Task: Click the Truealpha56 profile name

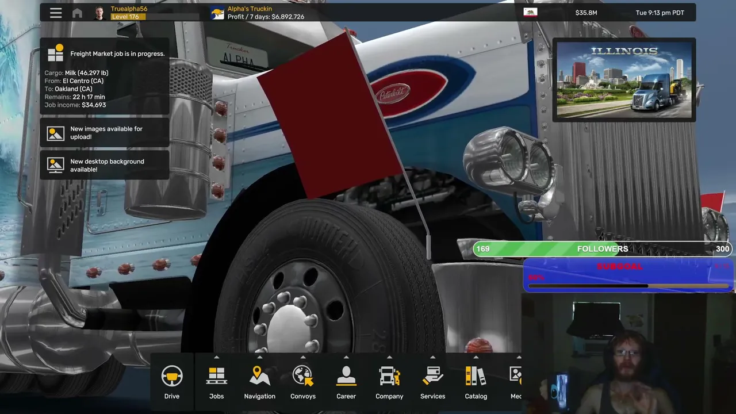Action: (129, 9)
